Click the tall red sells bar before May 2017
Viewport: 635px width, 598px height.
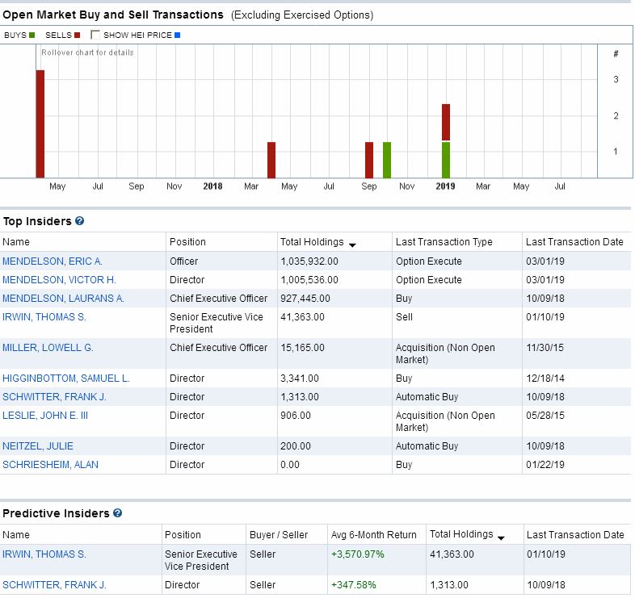40,123
